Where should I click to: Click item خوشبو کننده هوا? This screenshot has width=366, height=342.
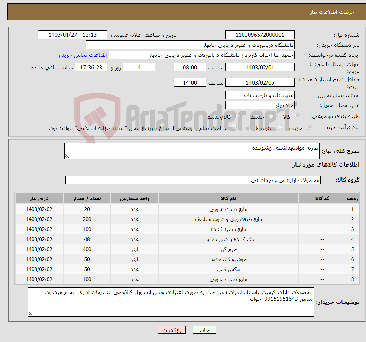(x=228, y=260)
